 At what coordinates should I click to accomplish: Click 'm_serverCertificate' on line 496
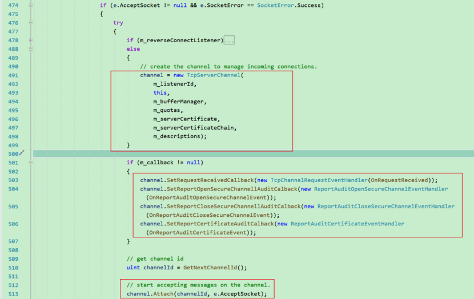coord(185,119)
